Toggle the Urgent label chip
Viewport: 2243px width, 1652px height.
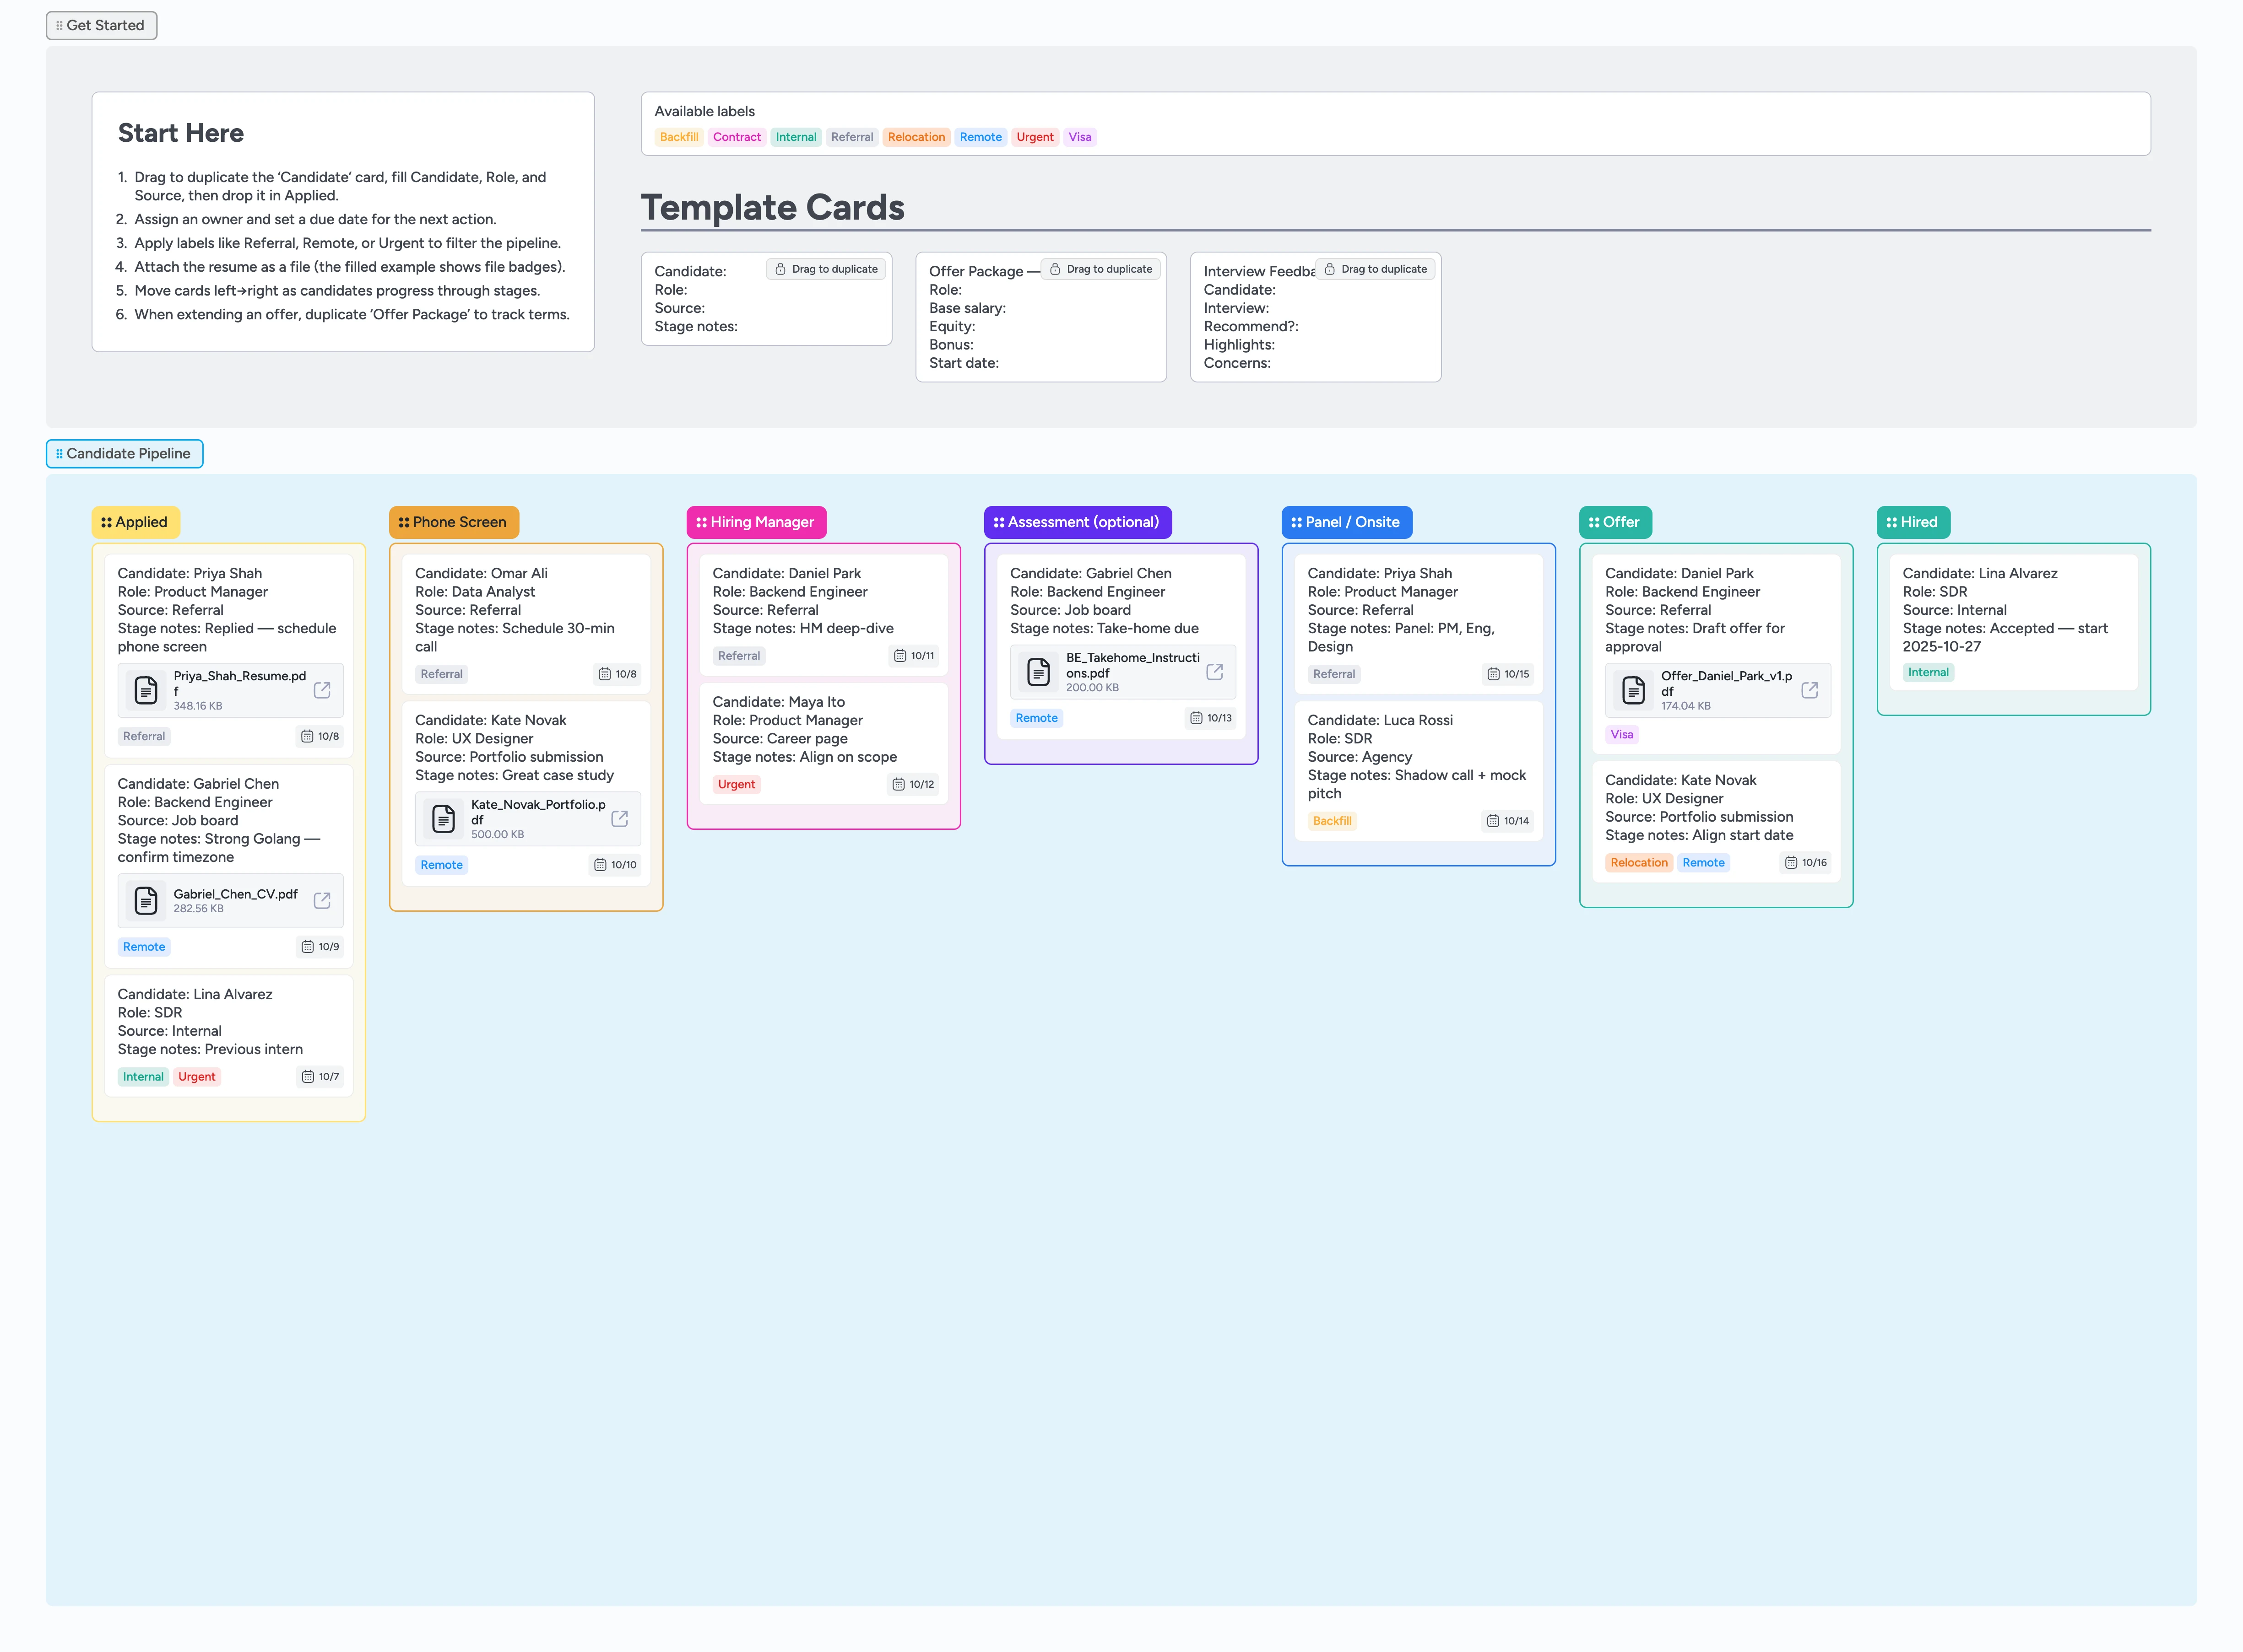click(1035, 137)
